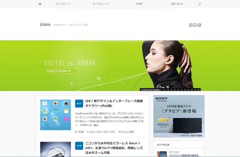
Task: Jump to slide 2 in banner pager
Action: click(165, 90)
